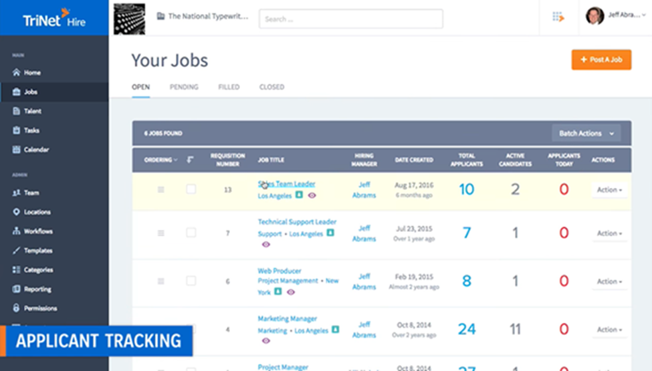Open the Team people icon
The width and height of the screenshot is (652, 371).
[16, 193]
